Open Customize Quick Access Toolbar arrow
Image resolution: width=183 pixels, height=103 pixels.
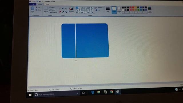[x=42, y=1]
